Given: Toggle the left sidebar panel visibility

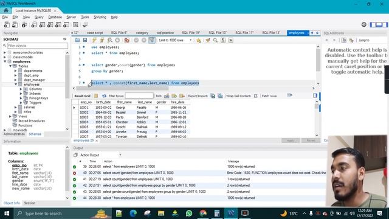Looking at the screenshot, I should [373, 24].
